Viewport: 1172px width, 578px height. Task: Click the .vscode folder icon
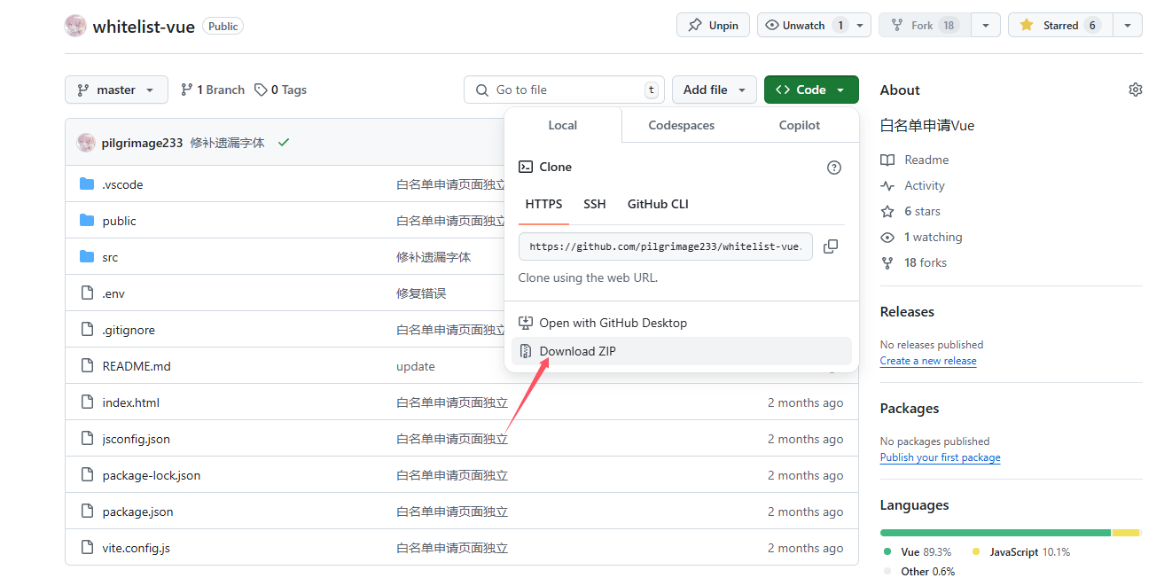pyautogui.click(x=87, y=184)
